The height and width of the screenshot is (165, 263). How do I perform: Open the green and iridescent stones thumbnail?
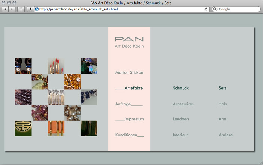tap(89, 66)
